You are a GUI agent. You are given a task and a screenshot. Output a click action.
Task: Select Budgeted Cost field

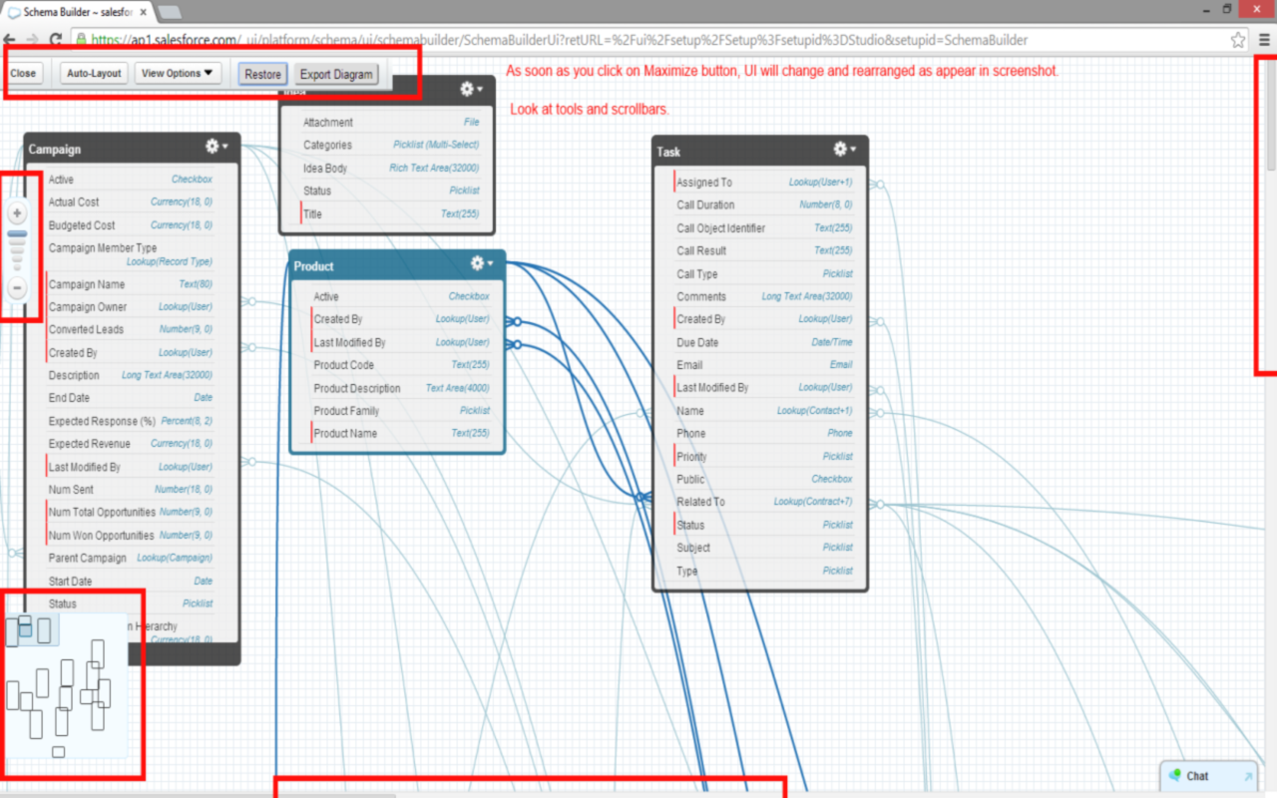[131, 225]
